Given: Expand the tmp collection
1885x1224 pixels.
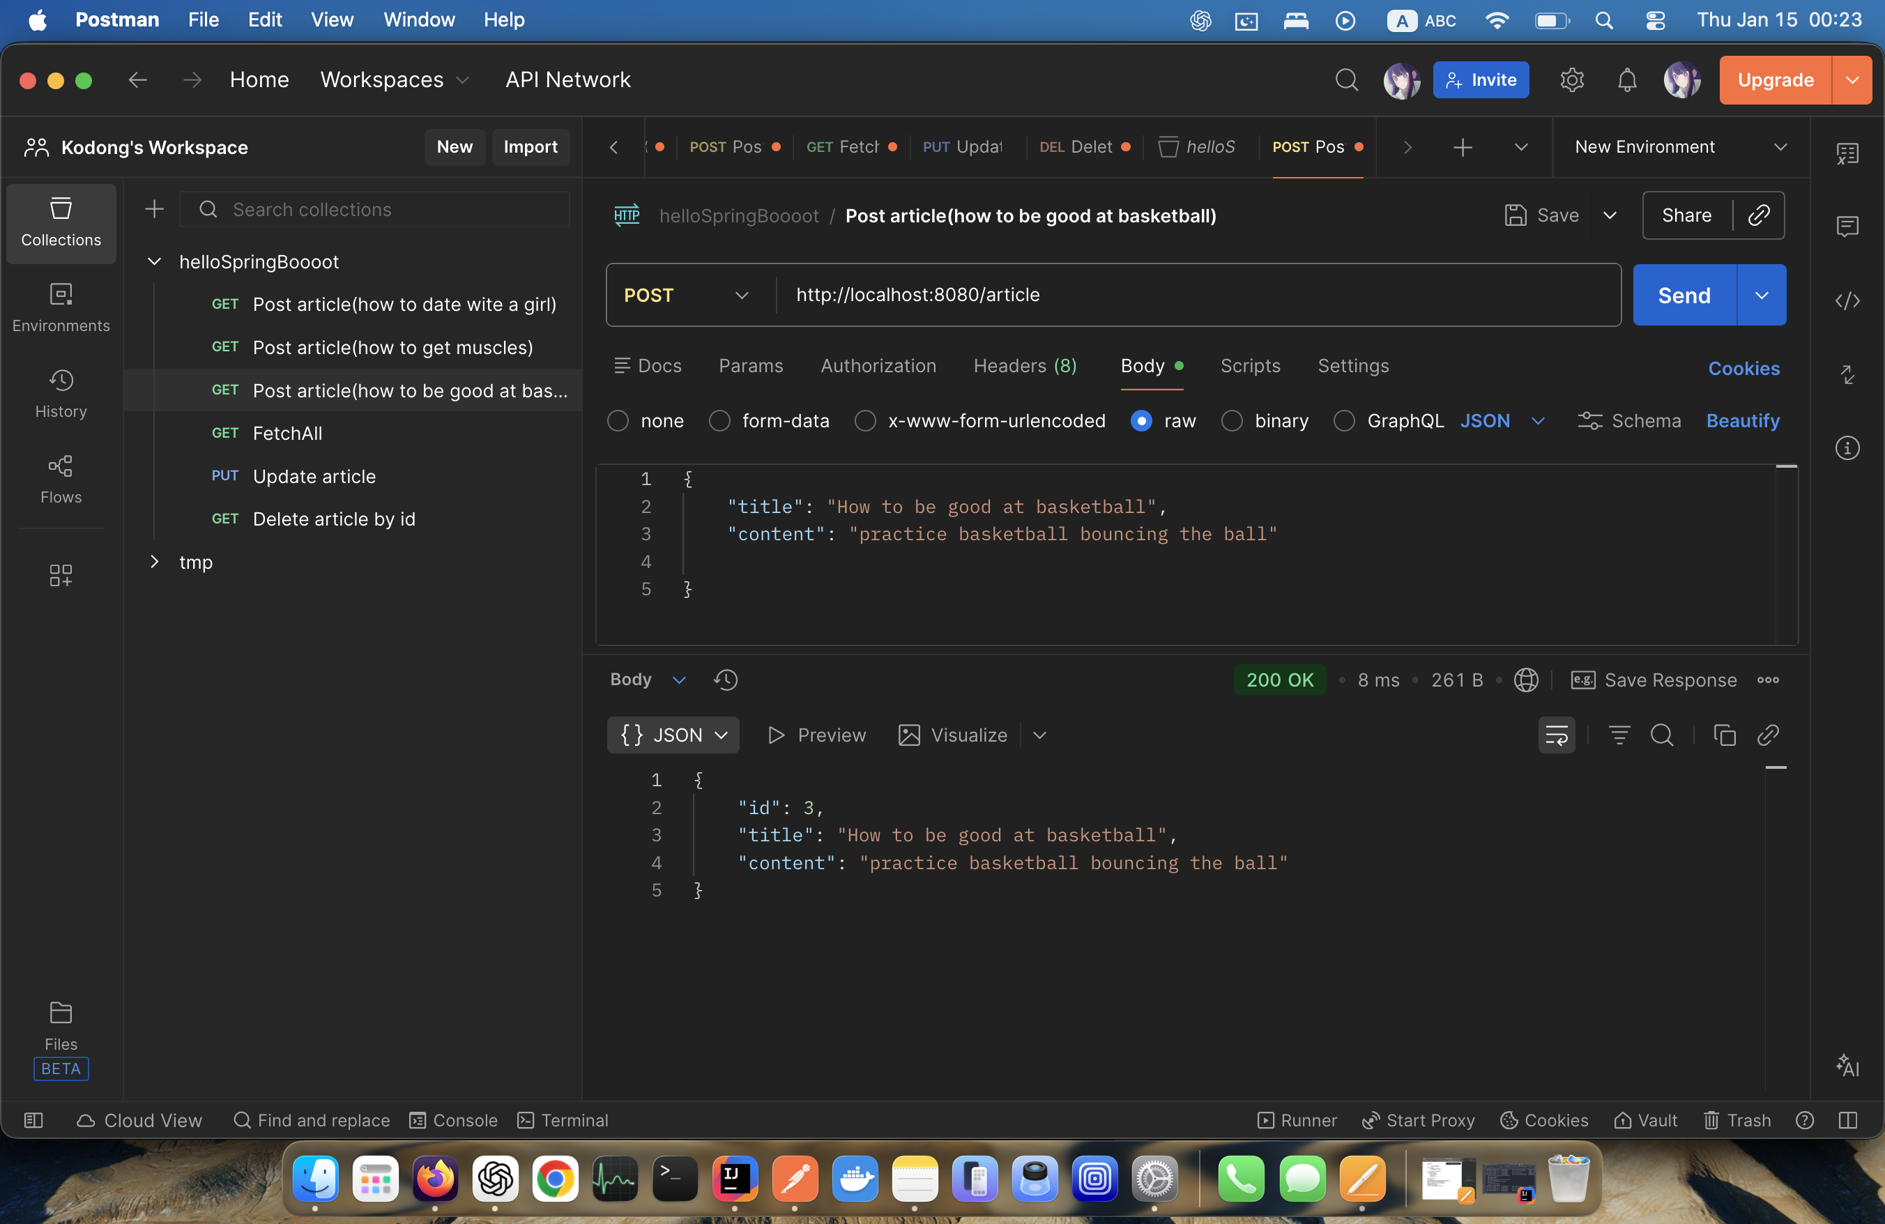Looking at the screenshot, I should [155, 562].
